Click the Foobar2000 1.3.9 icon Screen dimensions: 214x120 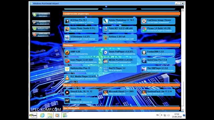pyautogui.click(x=144, y=53)
